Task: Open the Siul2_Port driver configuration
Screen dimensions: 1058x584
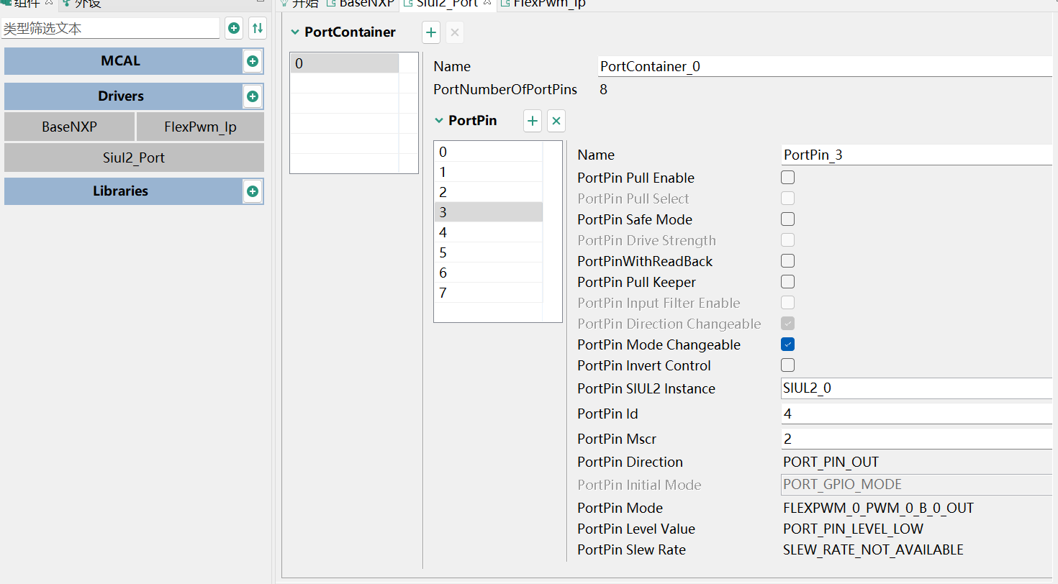Action: pos(134,158)
